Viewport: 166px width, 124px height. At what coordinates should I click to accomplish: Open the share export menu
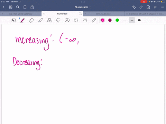coord(32,7)
